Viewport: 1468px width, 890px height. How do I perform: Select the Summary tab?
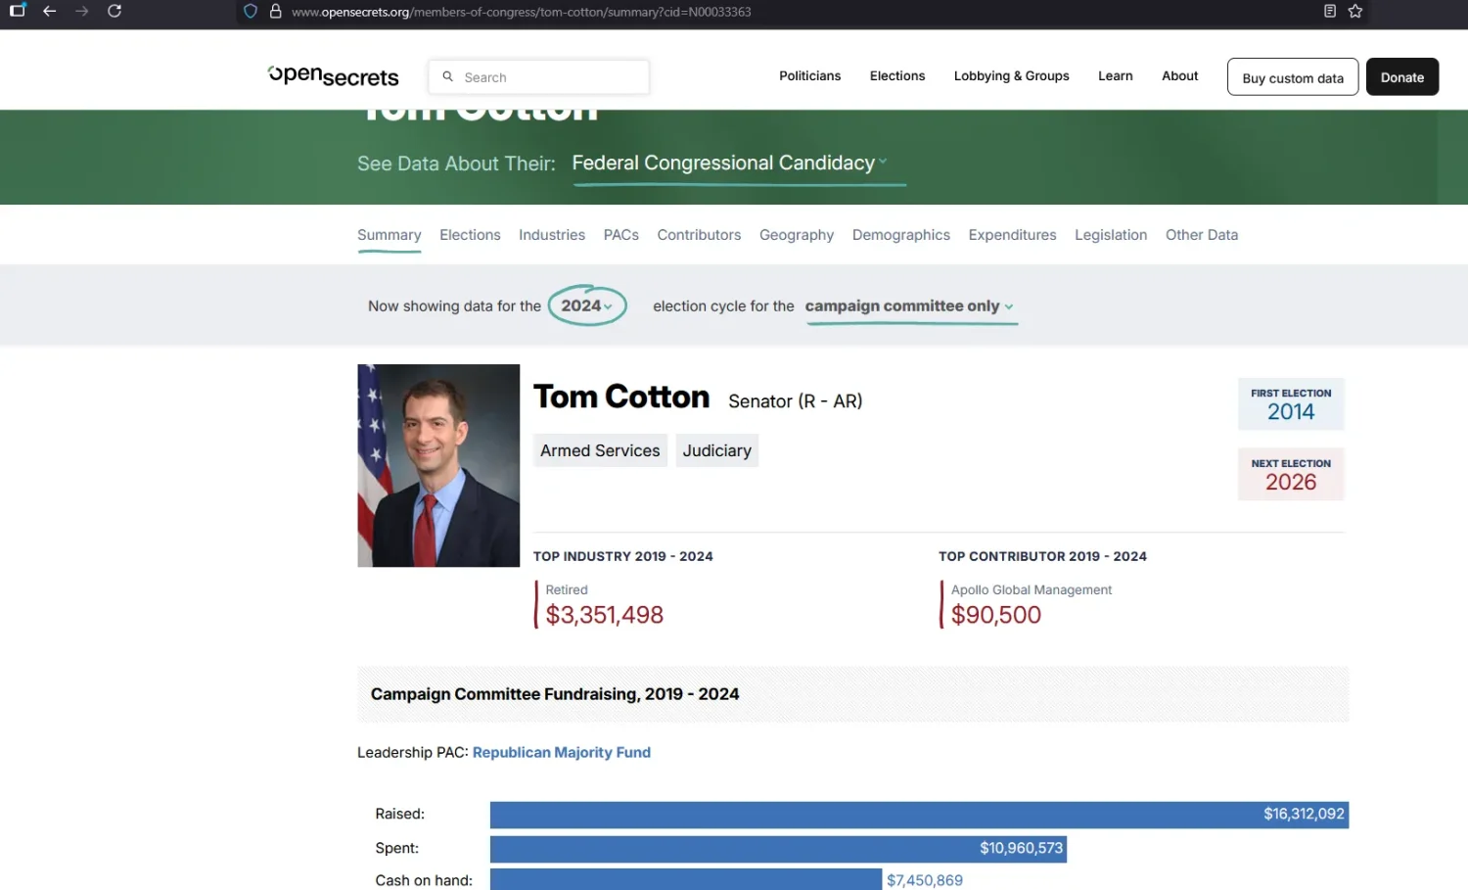click(x=390, y=235)
